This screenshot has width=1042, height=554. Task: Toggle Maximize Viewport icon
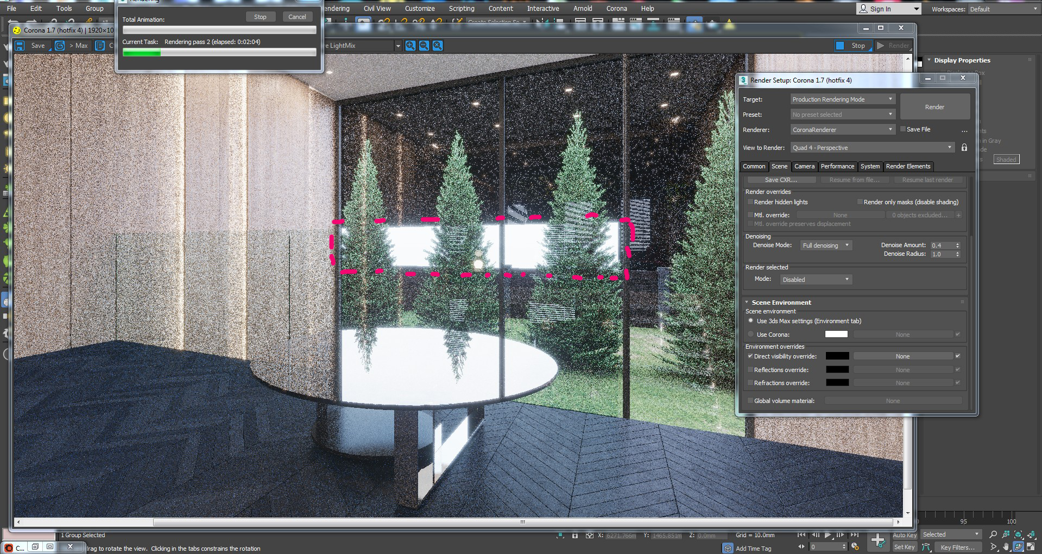pos(1031,547)
